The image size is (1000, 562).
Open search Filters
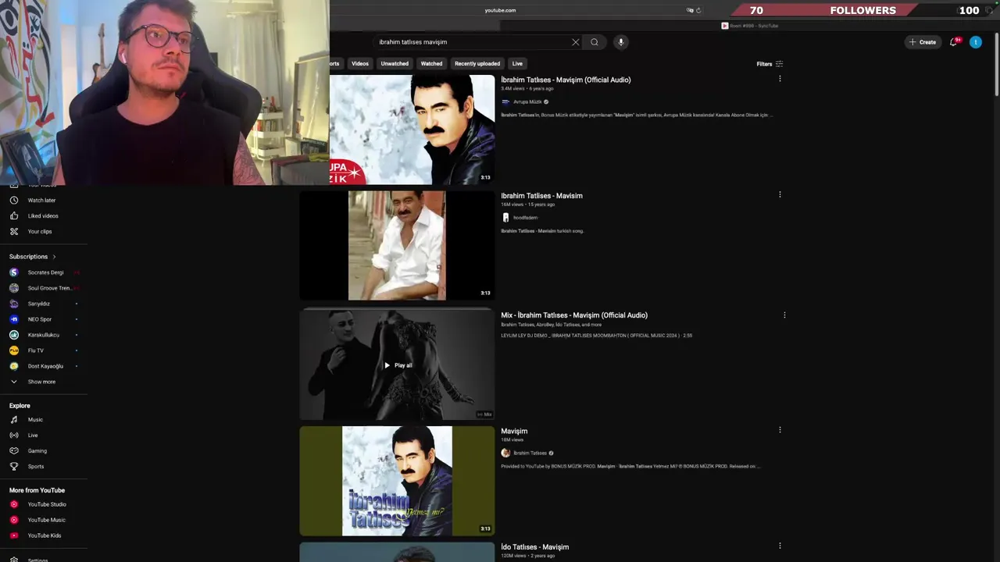tap(770, 64)
